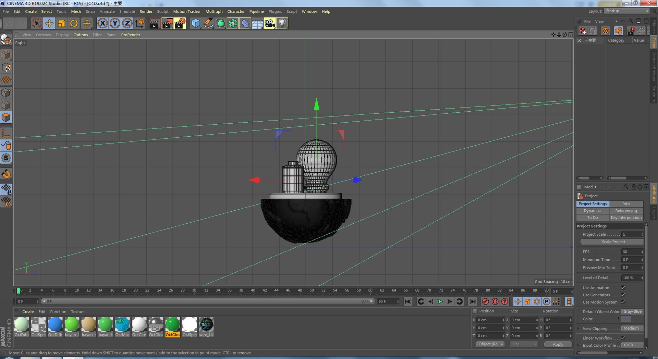Go to end of animation
The height and width of the screenshot is (359, 658).
point(472,301)
